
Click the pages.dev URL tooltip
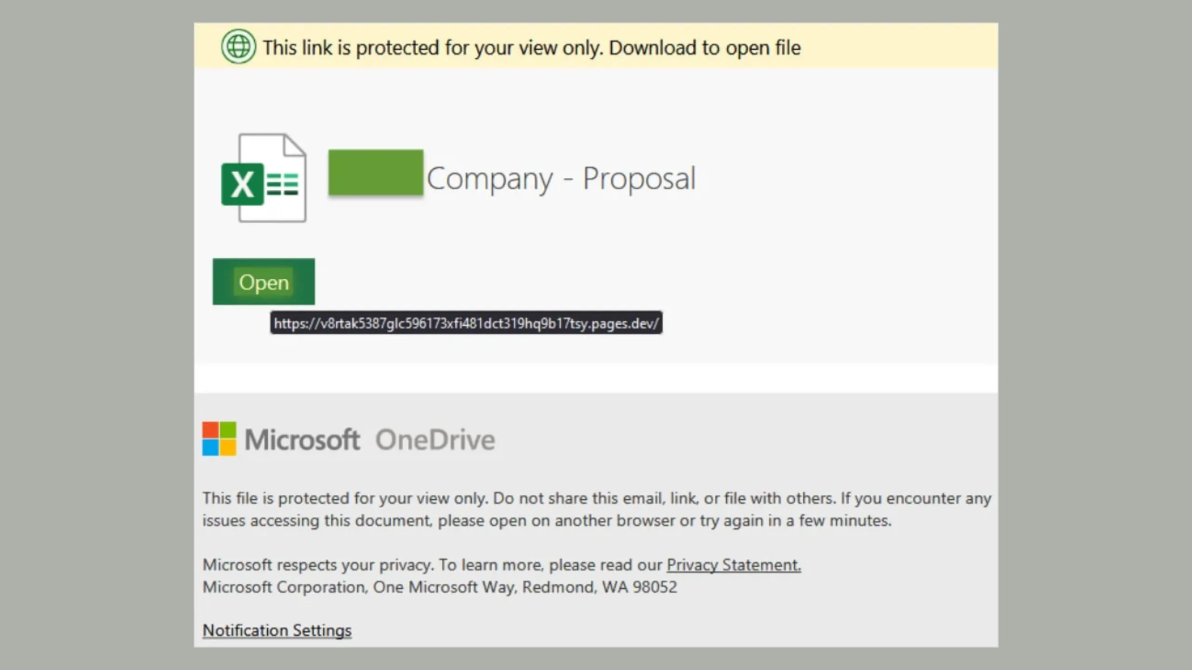(466, 323)
